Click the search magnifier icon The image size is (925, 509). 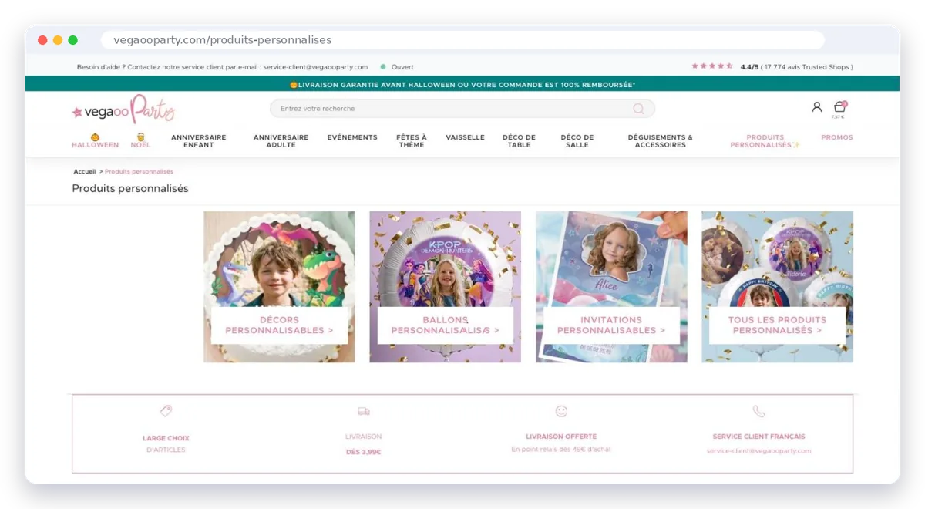click(638, 109)
